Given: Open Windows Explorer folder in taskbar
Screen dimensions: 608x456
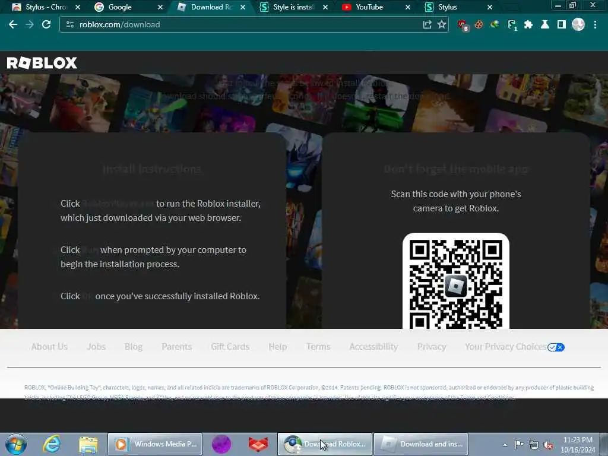Looking at the screenshot, I should 88,444.
